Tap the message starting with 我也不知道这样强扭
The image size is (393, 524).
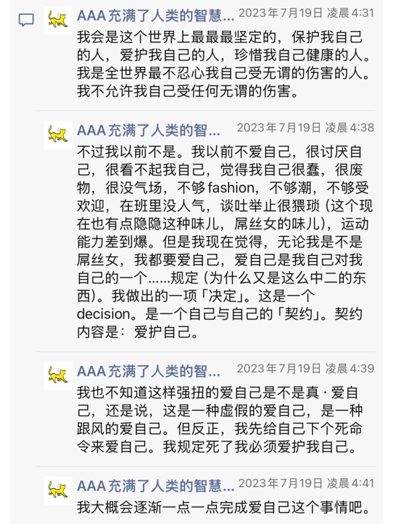click(220, 420)
